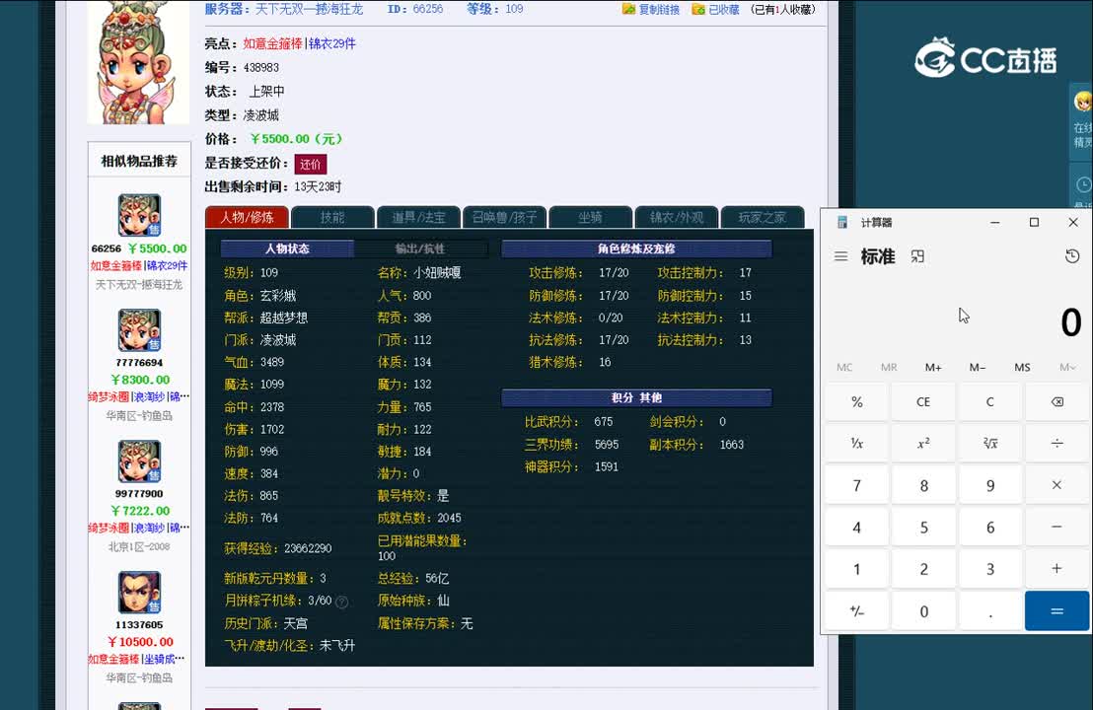The width and height of the screenshot is (1093, 710).
Task: Open the memory list M dropdown
Action: pos(1066,367)
